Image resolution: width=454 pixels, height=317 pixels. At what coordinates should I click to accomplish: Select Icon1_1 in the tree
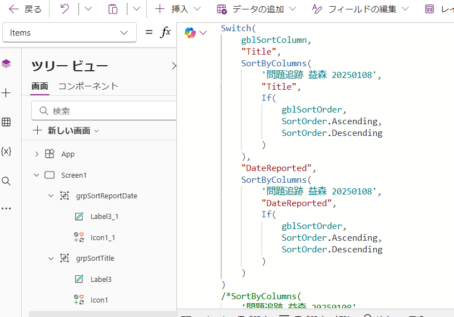(103, 238)
